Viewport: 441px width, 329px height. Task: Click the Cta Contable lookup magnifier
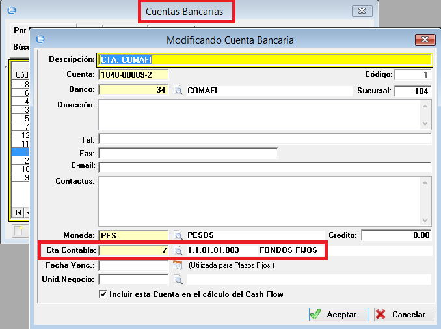178,250
